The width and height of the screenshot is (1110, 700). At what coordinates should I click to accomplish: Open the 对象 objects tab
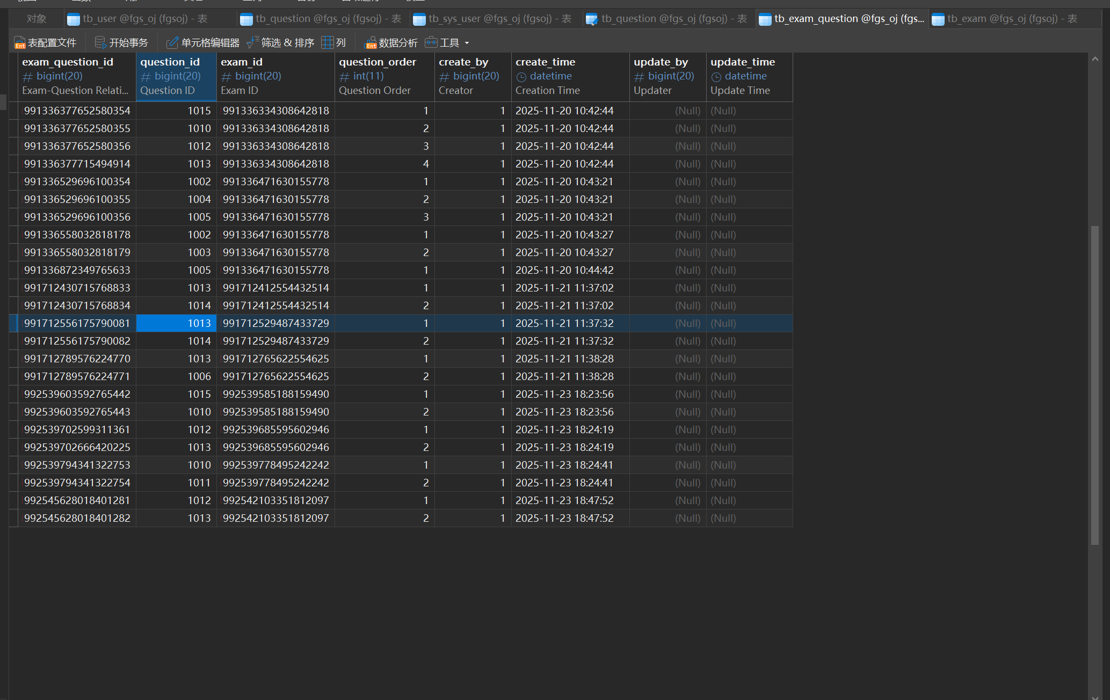point(36,19)
